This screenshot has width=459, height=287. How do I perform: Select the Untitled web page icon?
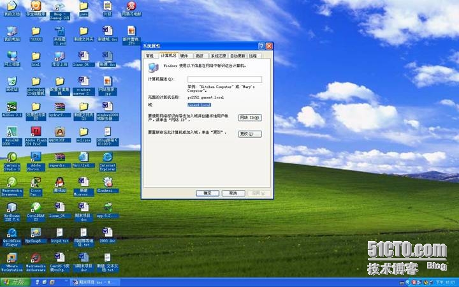(84, 160)
